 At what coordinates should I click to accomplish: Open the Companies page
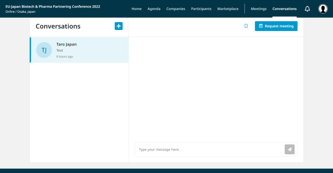click(176, 9)
